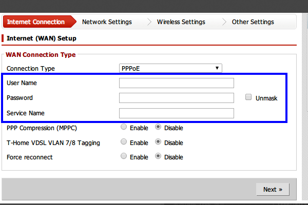Go to the Wireless Settings tab

[x=181, y=22]
